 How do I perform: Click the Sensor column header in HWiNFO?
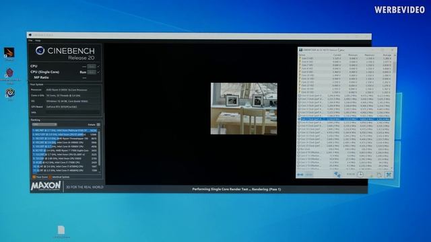point(302,55)
